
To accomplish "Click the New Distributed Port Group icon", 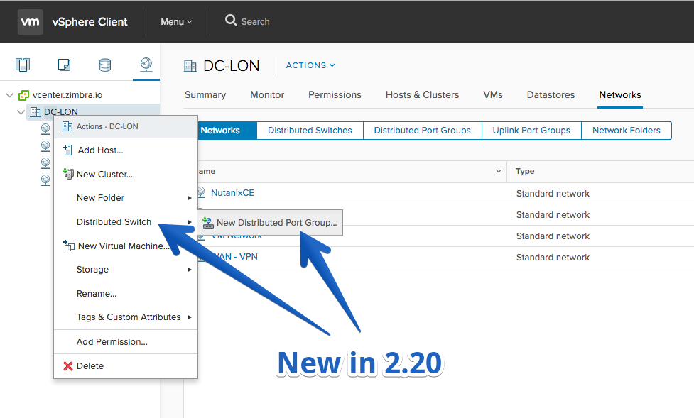I will click(x=208, y=223).
